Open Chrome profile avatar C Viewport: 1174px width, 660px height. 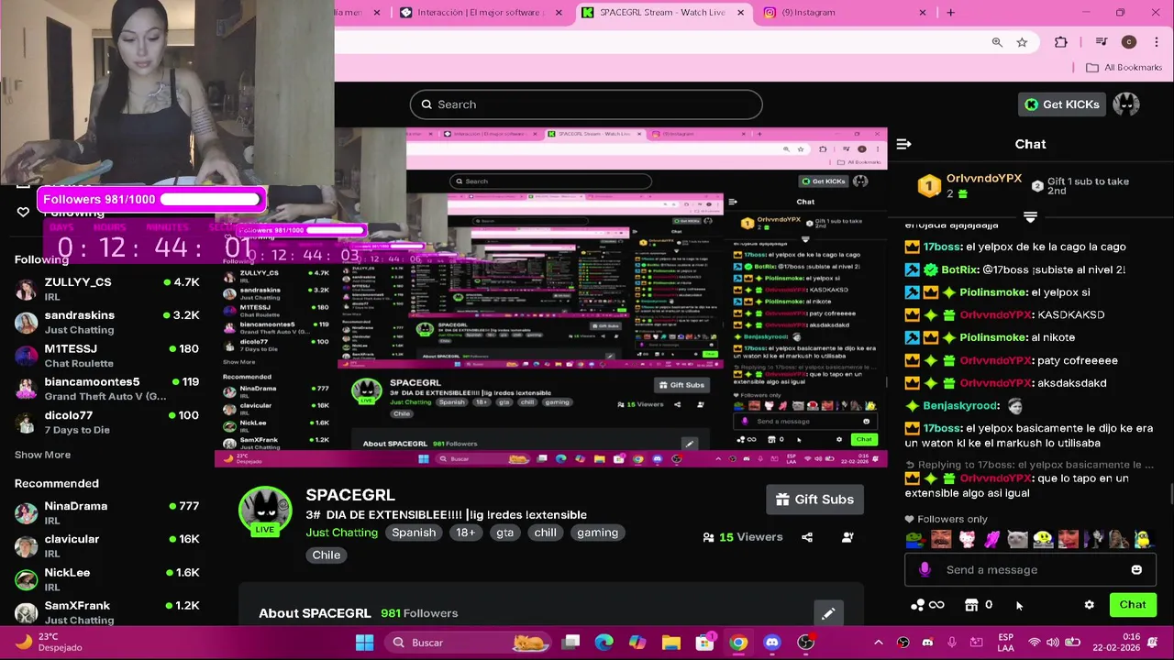pos(1129,42)
